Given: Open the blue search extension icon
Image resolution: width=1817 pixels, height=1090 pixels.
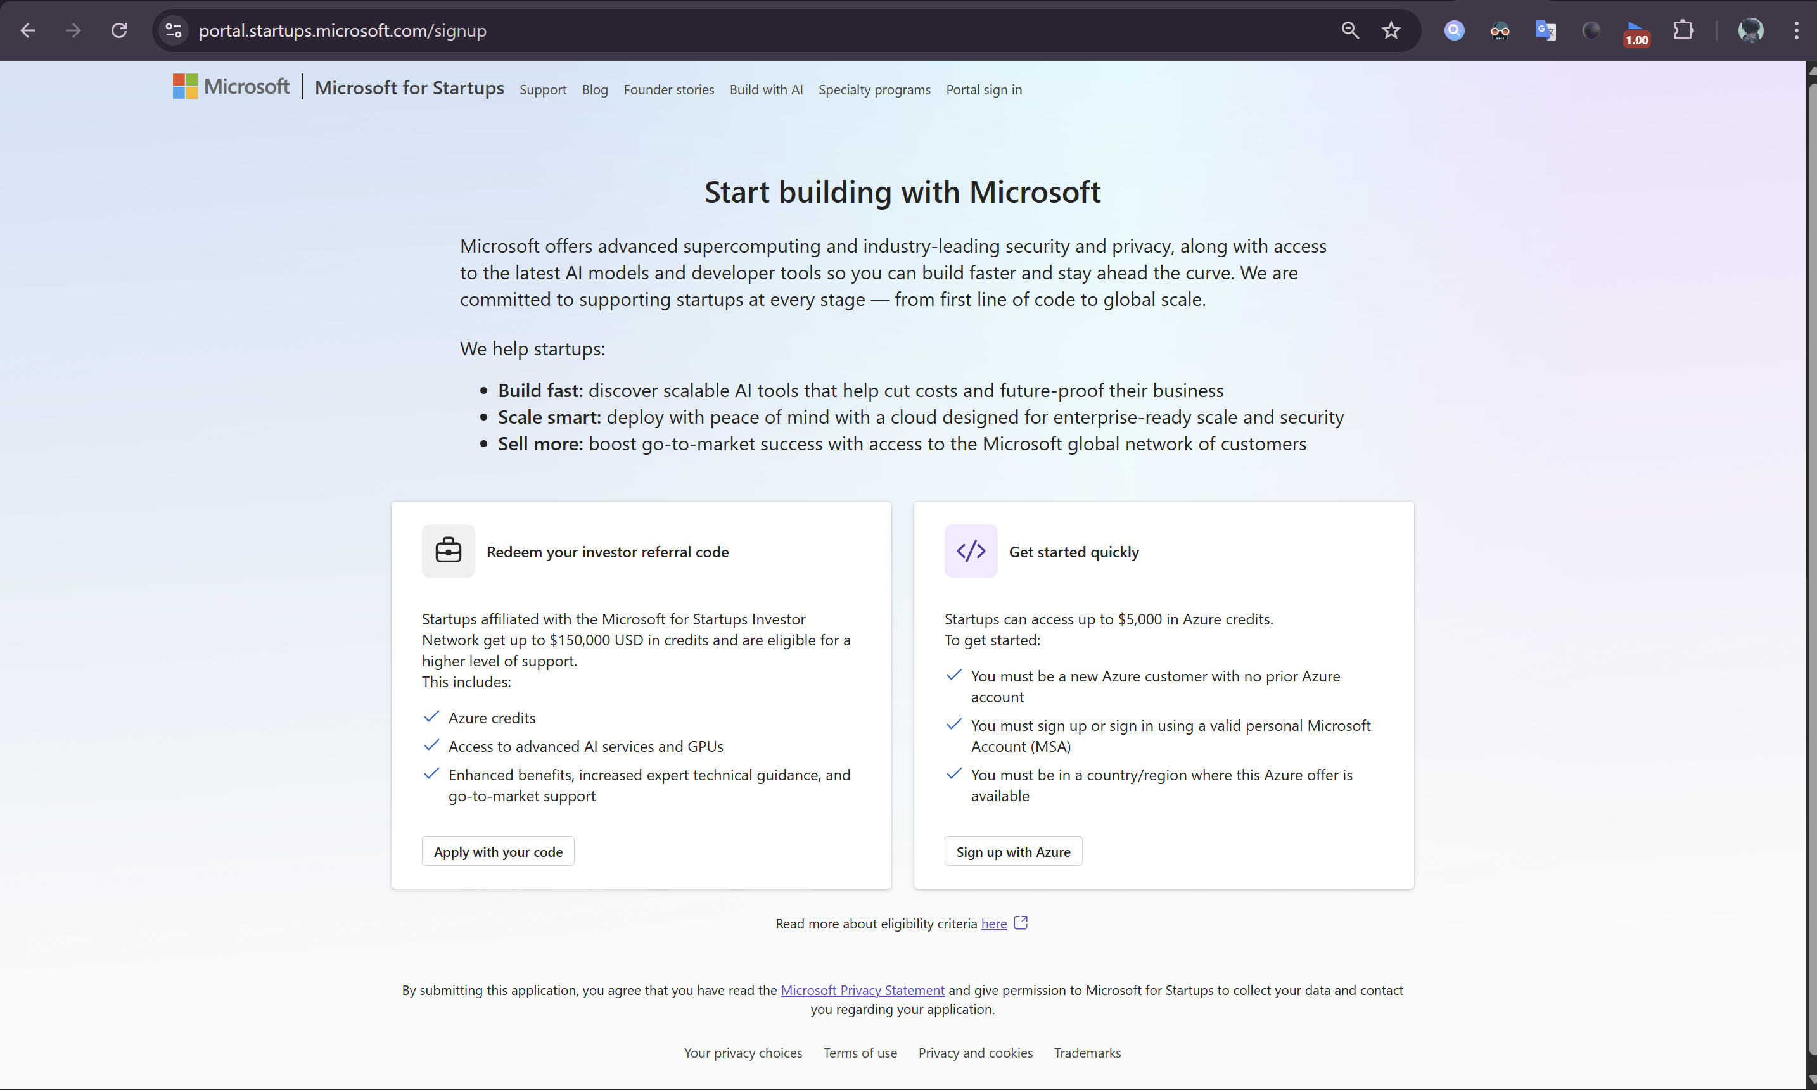Looking at the screenshot, I should click(1454, 31).
